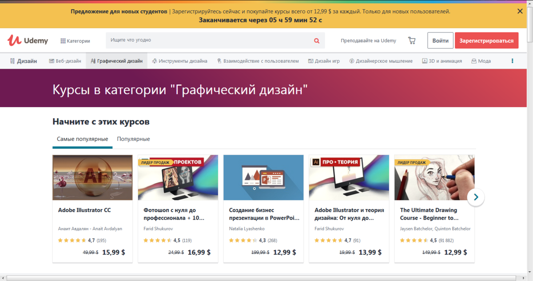Click the Взаимодействие с пользователем category icon
533x281 pixels.
coord(218,61)
